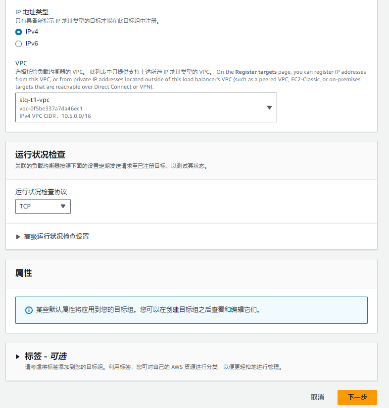Screen dimensions: 389x408
Task: Click triangle icon beside 高级运行状况检查设置
Action: pyautogui.click(x=18, y=237)
